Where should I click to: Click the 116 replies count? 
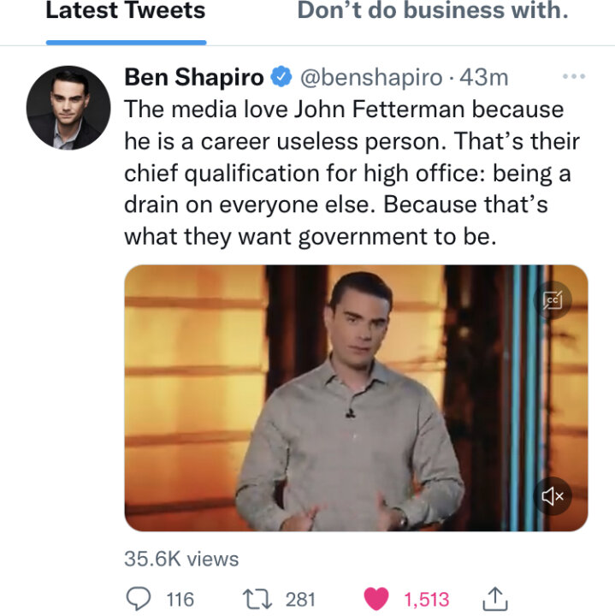(x=180, y=600)
